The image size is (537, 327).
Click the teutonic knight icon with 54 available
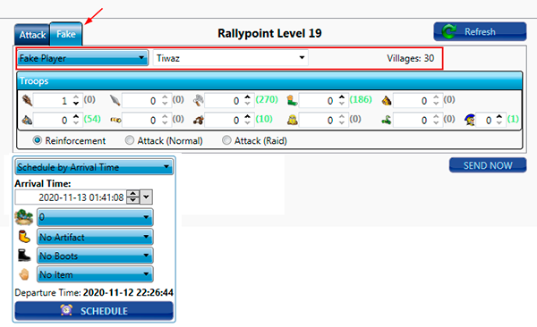27,120
